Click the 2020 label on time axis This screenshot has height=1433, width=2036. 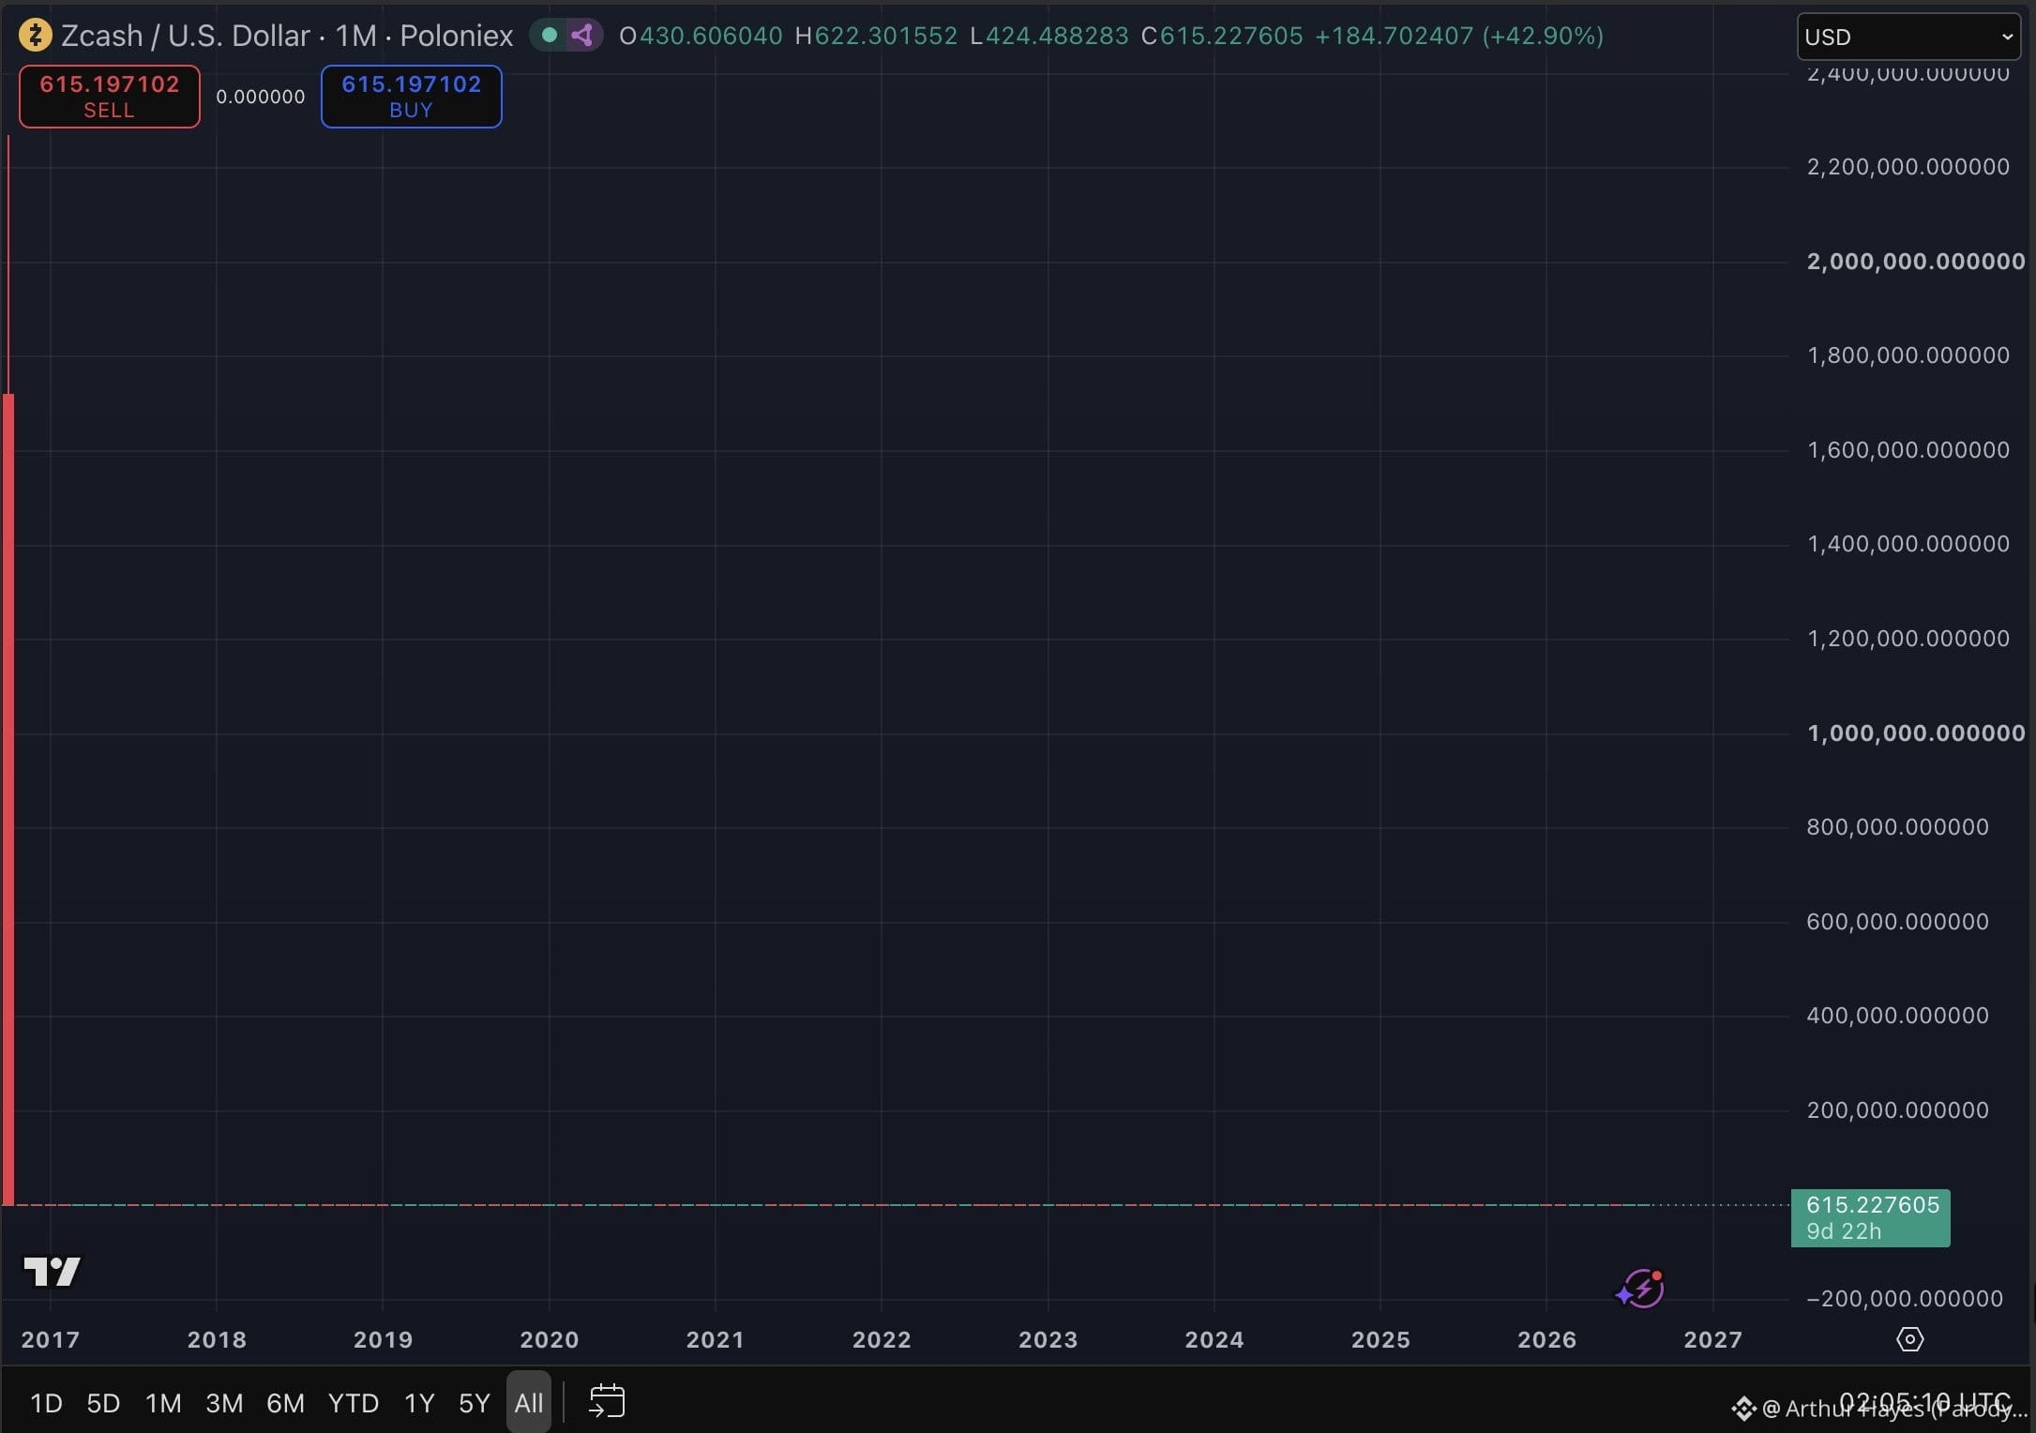click(550, 1340)
